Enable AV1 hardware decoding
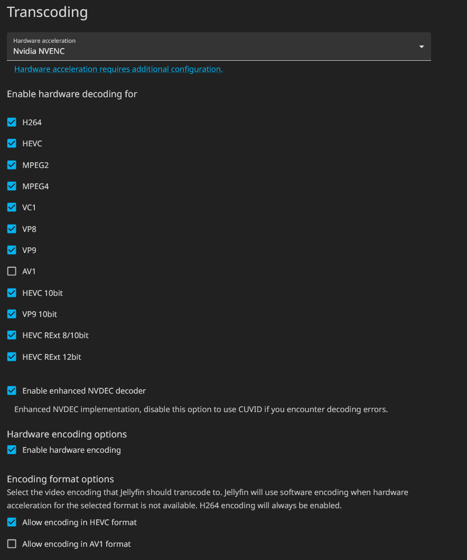The width and height of the screenshot is (467, 560). [x=12, y=271]
